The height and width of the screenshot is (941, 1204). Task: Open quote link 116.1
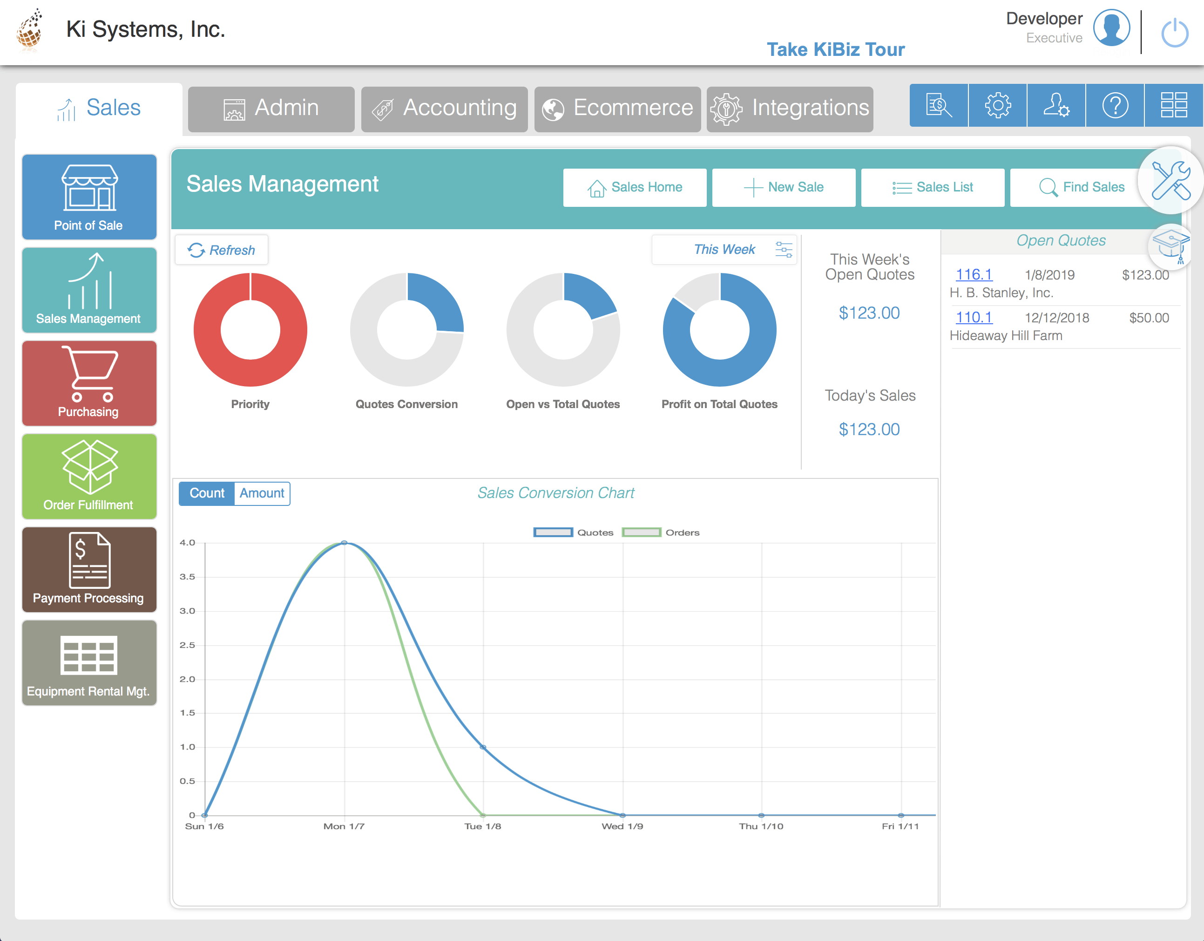pos(974,275)
